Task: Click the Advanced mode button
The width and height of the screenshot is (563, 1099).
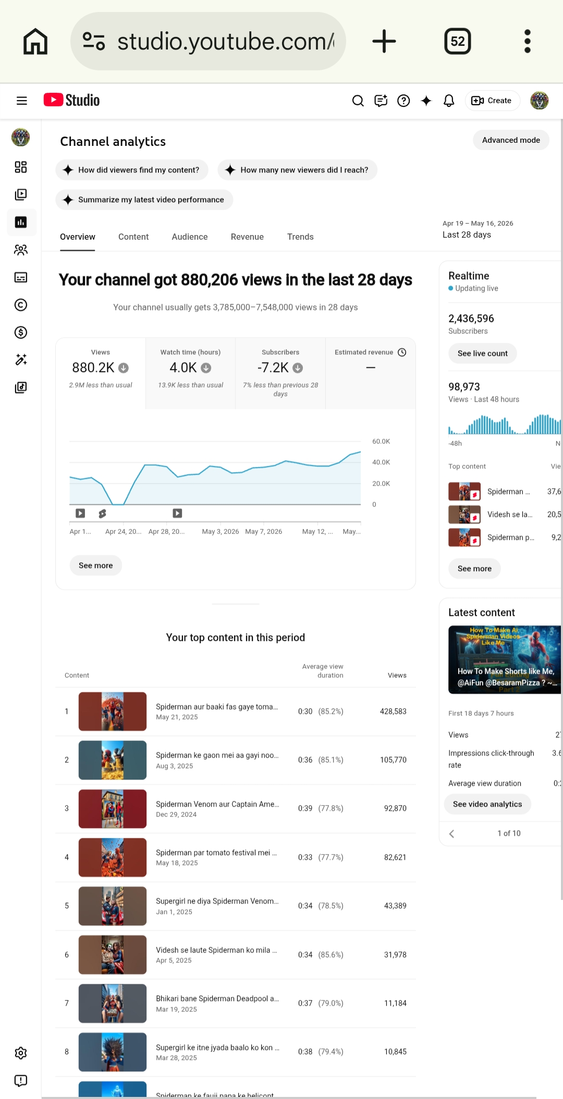Action: pos(511,140)
